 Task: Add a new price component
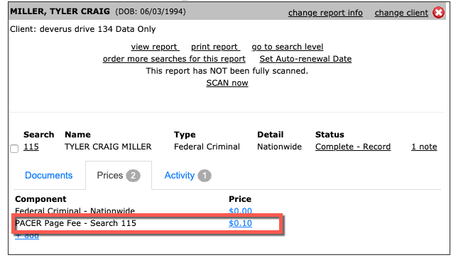tap(27, 236)
